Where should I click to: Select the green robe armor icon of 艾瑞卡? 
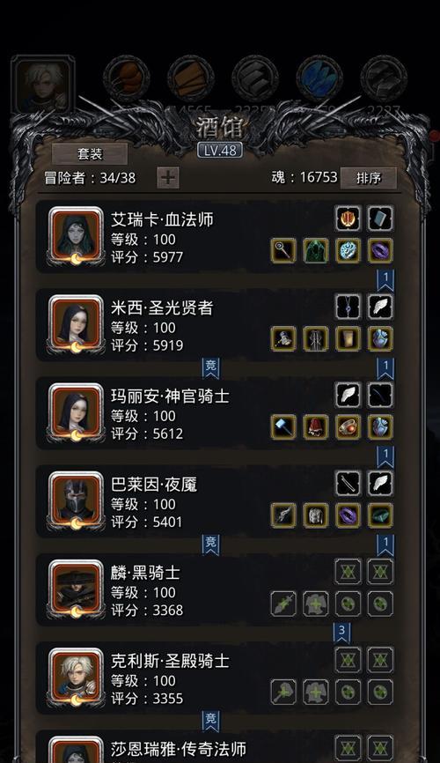(316, 251)
